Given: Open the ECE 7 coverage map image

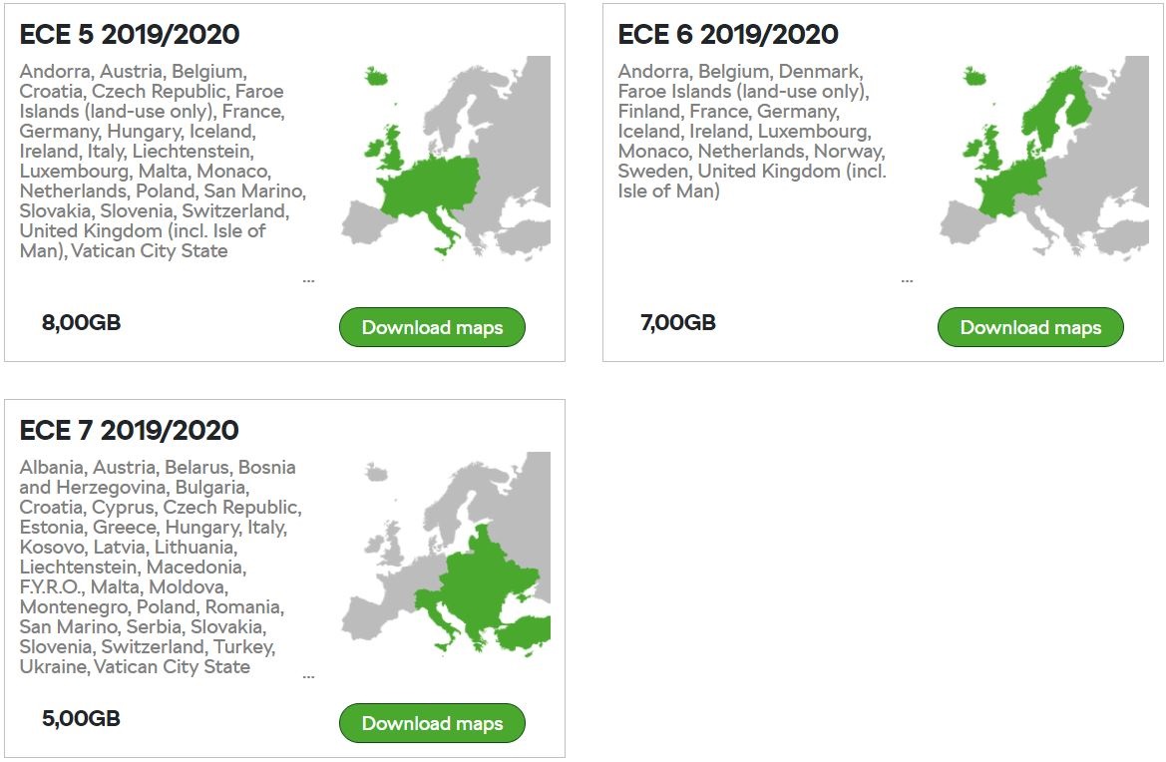Looking at the screenshot, I should pyautogui.click(x=446, y=554).
